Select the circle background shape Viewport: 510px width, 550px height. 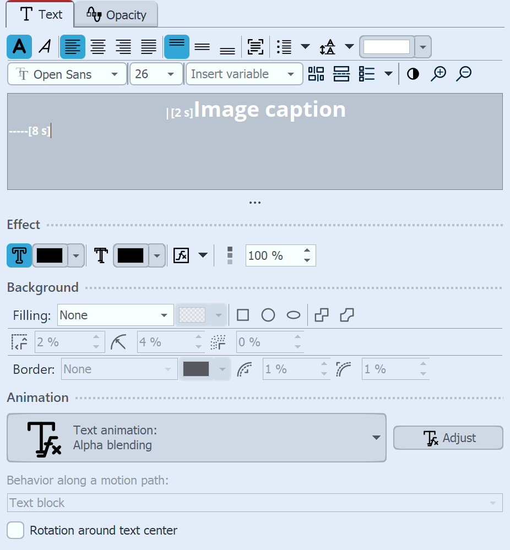pos(268,314)
